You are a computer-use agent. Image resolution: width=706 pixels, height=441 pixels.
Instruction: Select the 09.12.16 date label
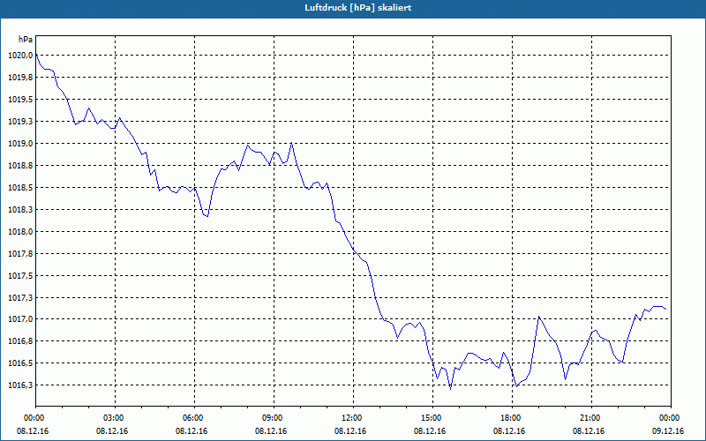click(x=668, y=431)
